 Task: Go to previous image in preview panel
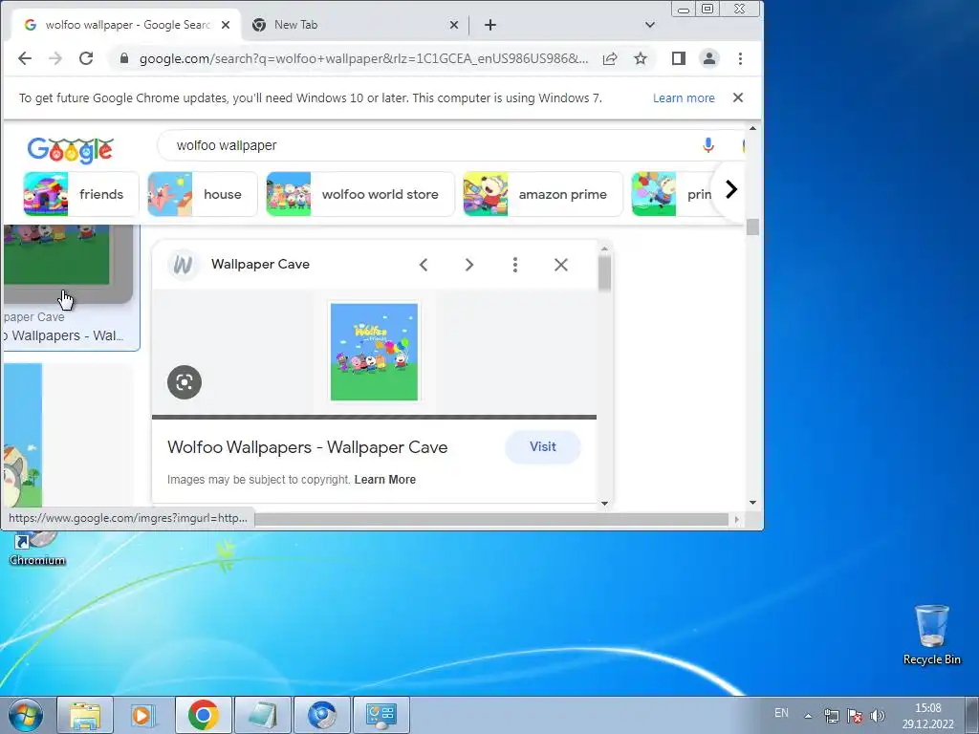[424, 265]
